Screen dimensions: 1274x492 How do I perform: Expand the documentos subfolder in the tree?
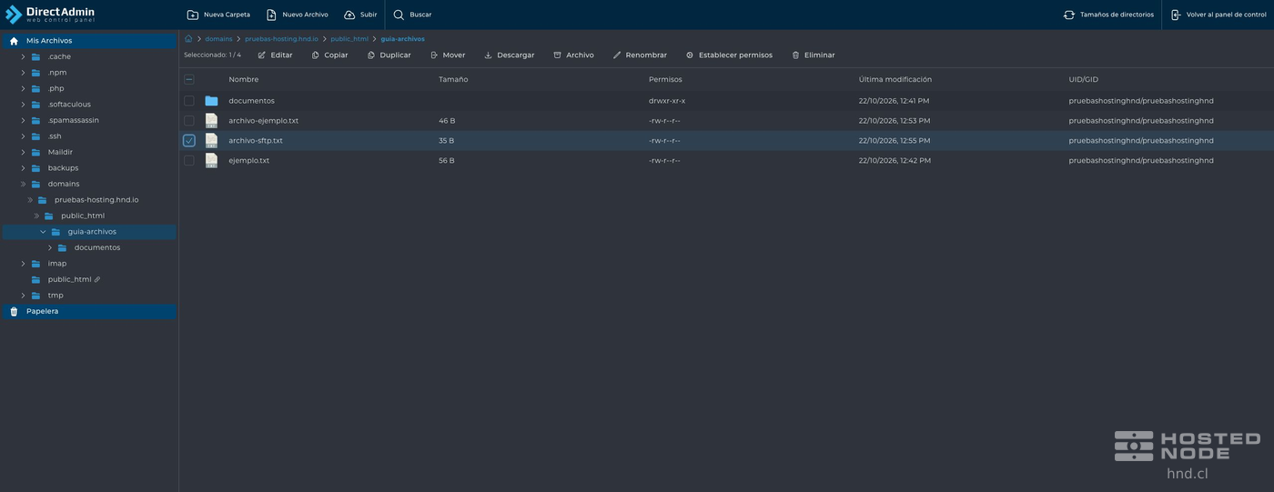coord(50,247)
